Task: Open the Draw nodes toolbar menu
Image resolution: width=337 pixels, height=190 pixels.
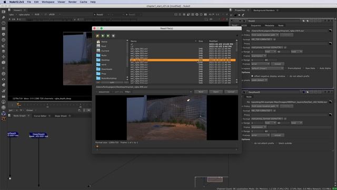Action: (4, 17)
